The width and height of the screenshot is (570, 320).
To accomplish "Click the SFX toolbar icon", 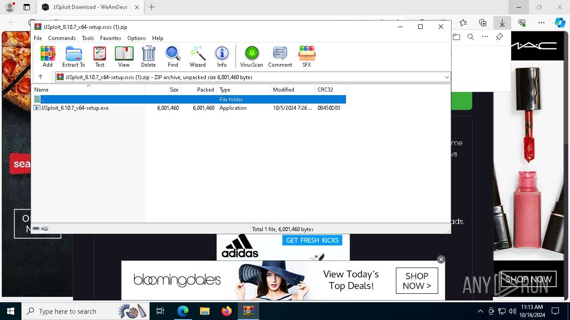I will (x=306, y=56).
